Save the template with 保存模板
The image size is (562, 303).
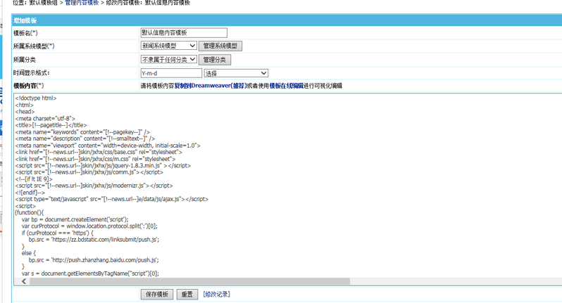(x=157, y=294)
